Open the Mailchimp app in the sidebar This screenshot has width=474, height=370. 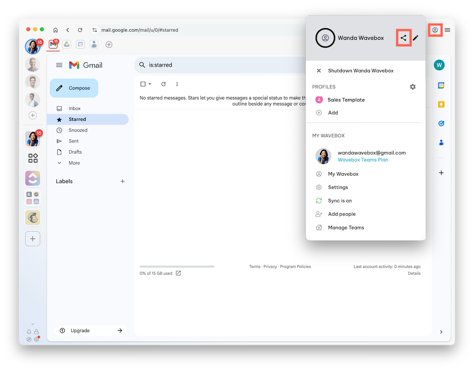(33, 218)
